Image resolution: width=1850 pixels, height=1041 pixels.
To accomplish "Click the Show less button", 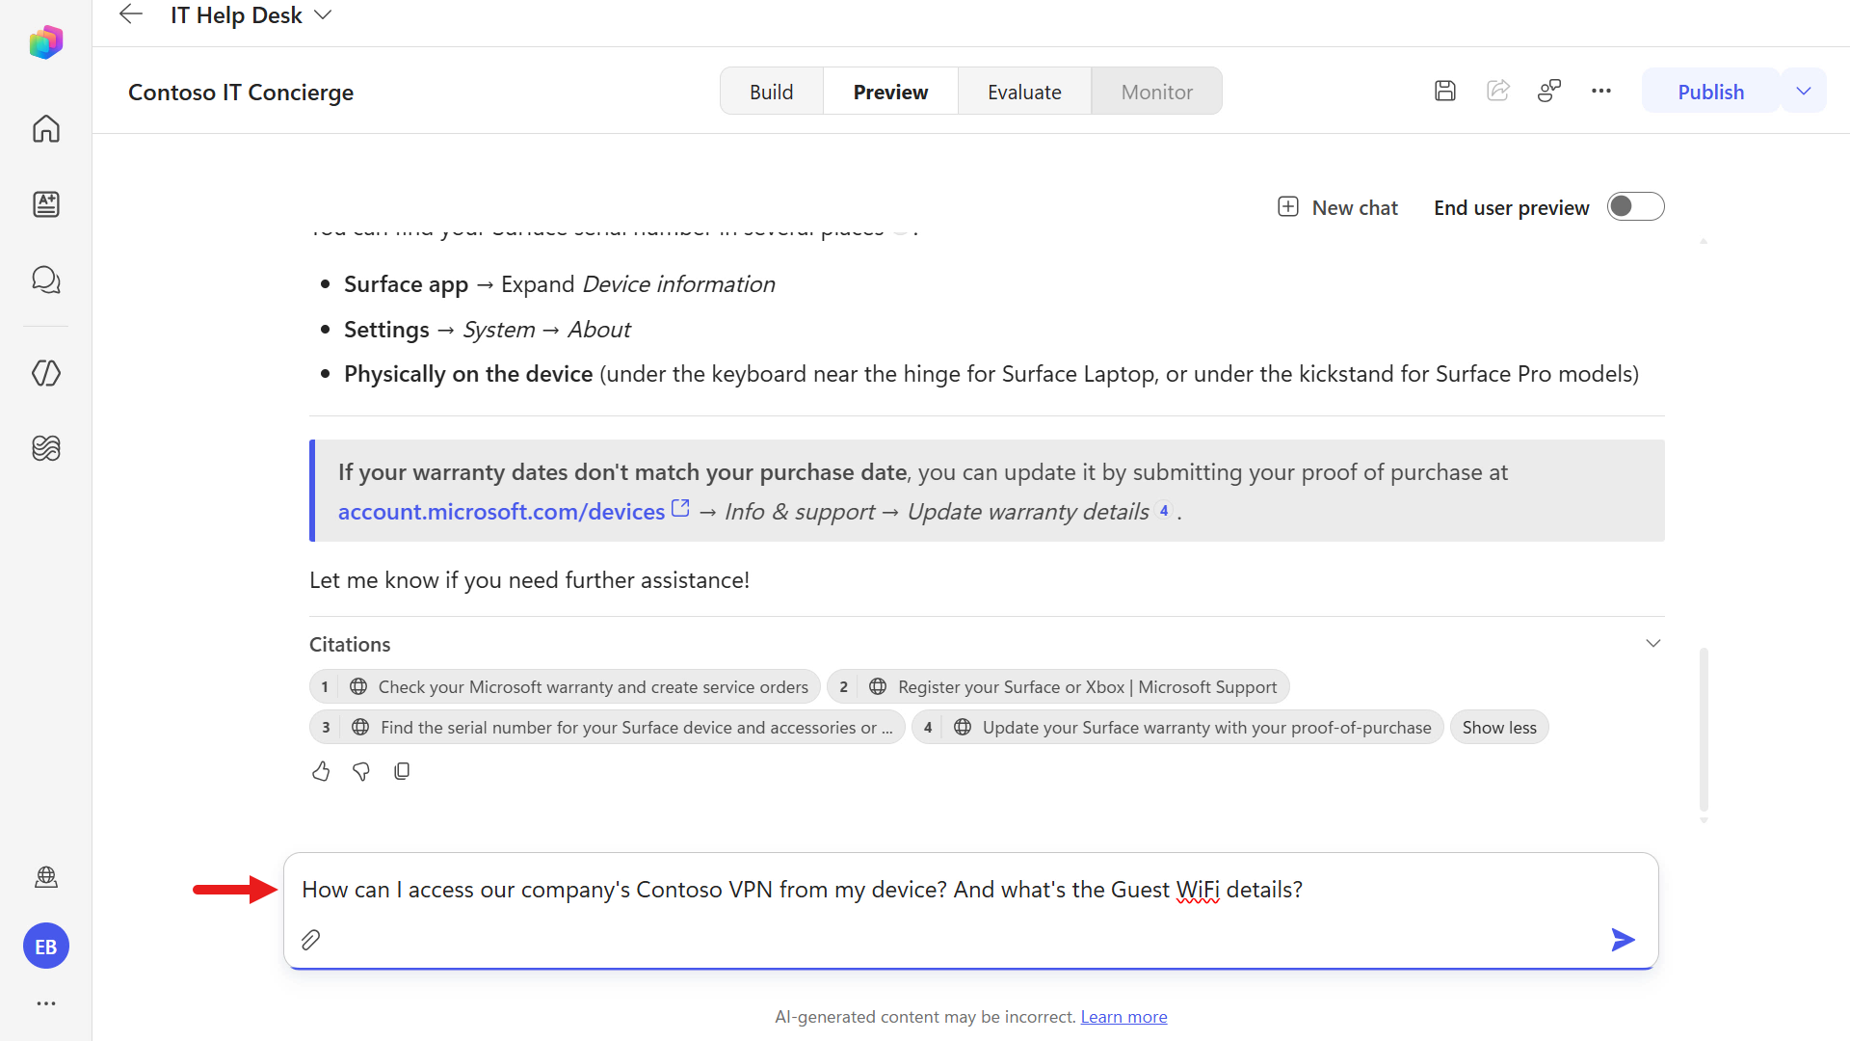I will (x=1499, y=728).
